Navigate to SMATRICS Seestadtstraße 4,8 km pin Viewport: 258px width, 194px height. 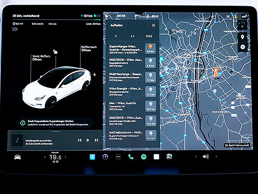[151, 63]
